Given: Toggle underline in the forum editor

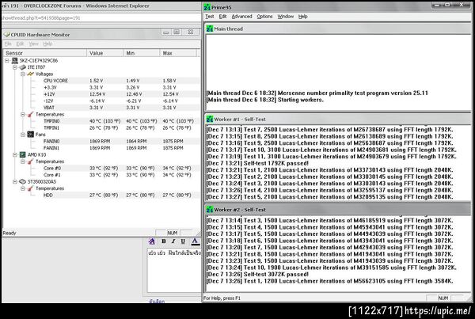Looking at the screenshot, I should point(183,241).
